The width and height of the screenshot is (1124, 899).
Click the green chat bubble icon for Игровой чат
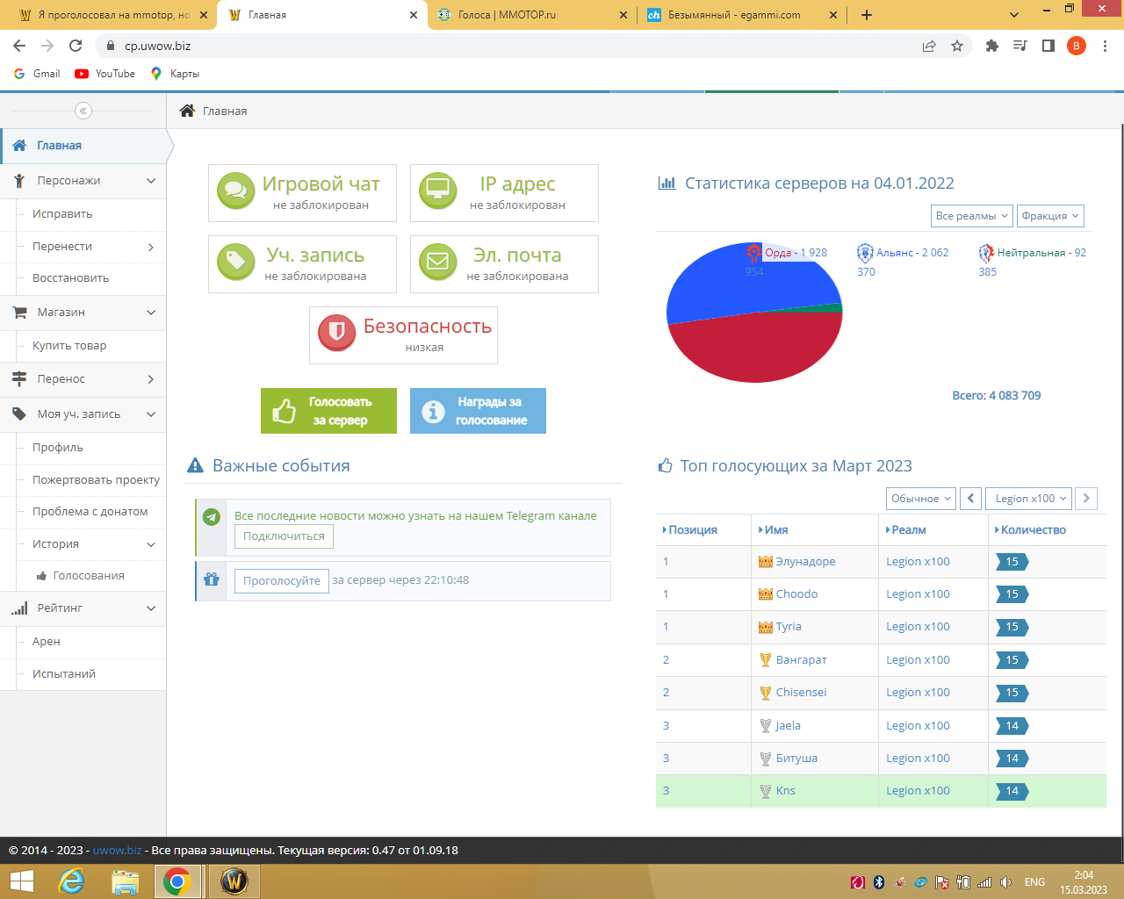click(235, 191)
